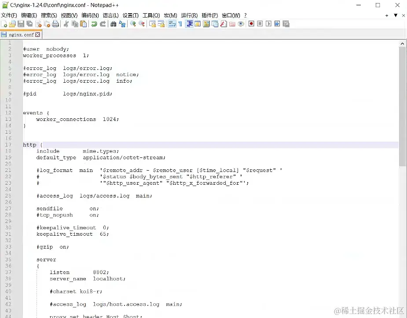This screenshot has height=318, width=407.
Task: Open the 语言(L) menu
Action: [110, 15]
